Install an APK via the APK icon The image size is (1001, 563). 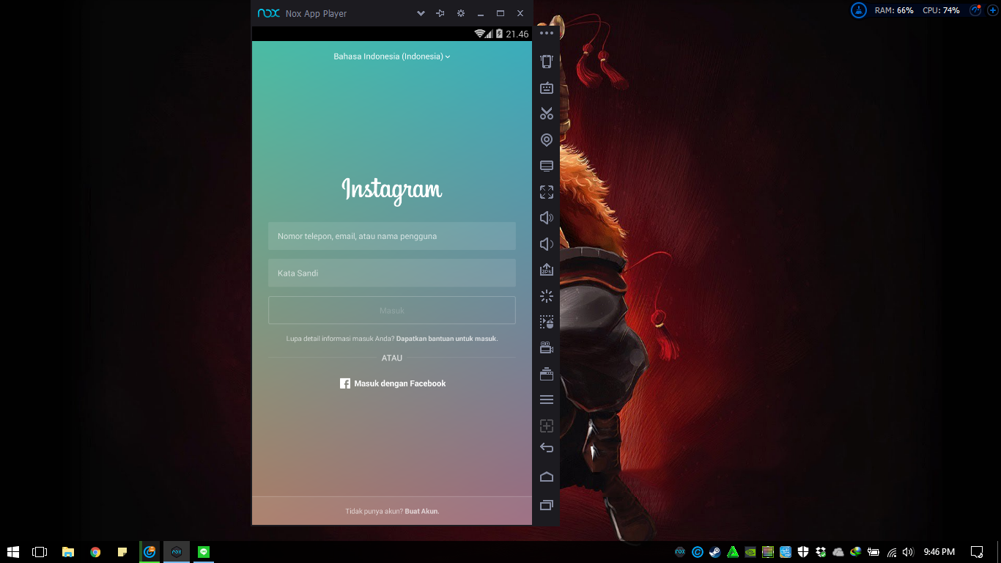pyautogui.click(x=546, y=270)
